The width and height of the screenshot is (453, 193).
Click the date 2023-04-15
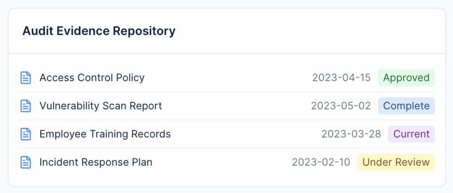click(342, 78)
